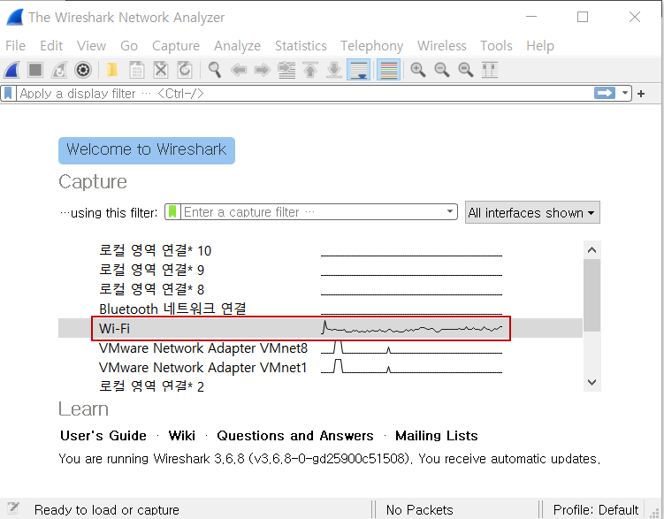The width and height of the screenshot is (664, 519).
Task: Click the Resize columns to fit content icon
Action: click(x=490, y=70)
